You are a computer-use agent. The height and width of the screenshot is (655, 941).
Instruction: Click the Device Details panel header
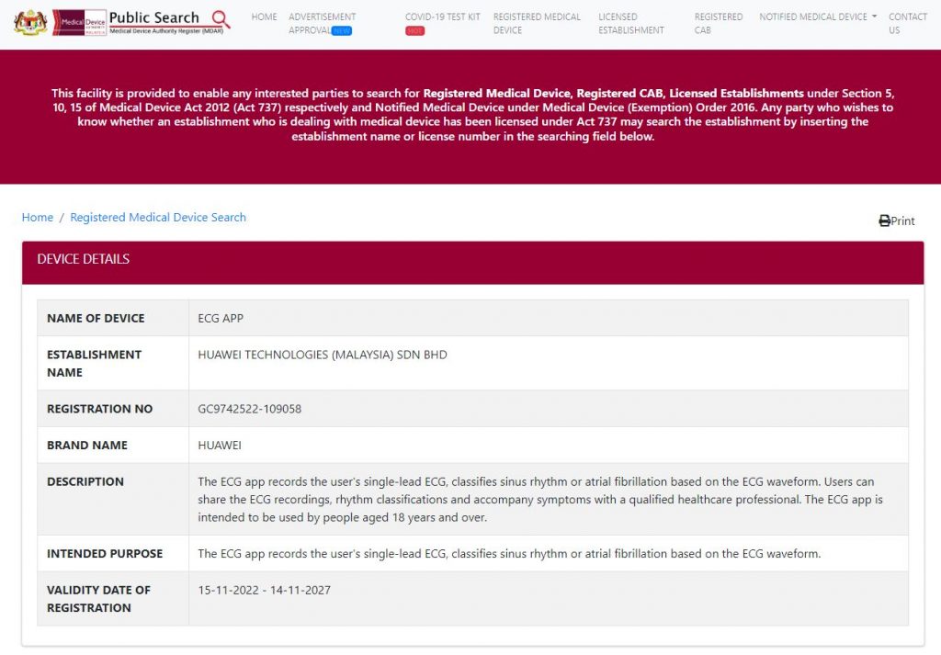tap(472, 259)
